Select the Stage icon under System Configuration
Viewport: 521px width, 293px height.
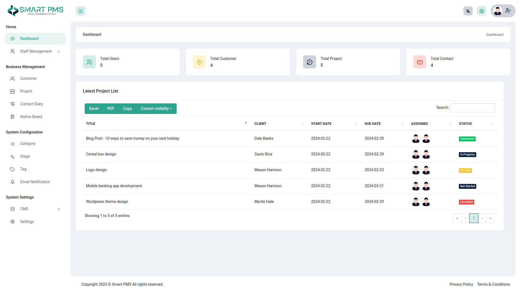pyautogui.click(x=12, y=156)
